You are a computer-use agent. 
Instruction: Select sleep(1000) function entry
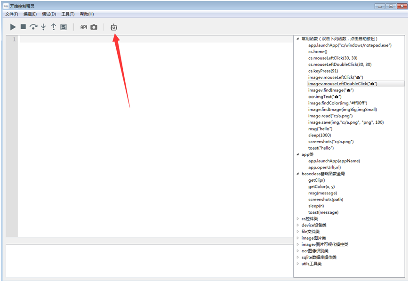pos(320,135)
